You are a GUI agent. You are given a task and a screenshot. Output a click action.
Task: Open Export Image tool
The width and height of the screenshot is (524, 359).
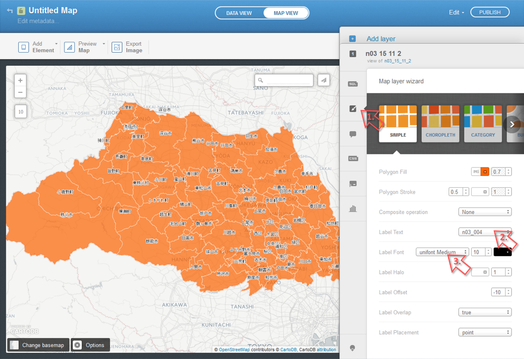tap(127, 47)
